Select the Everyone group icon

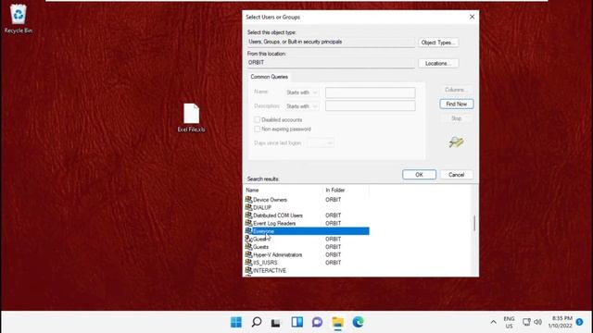[x=248, y=230]
